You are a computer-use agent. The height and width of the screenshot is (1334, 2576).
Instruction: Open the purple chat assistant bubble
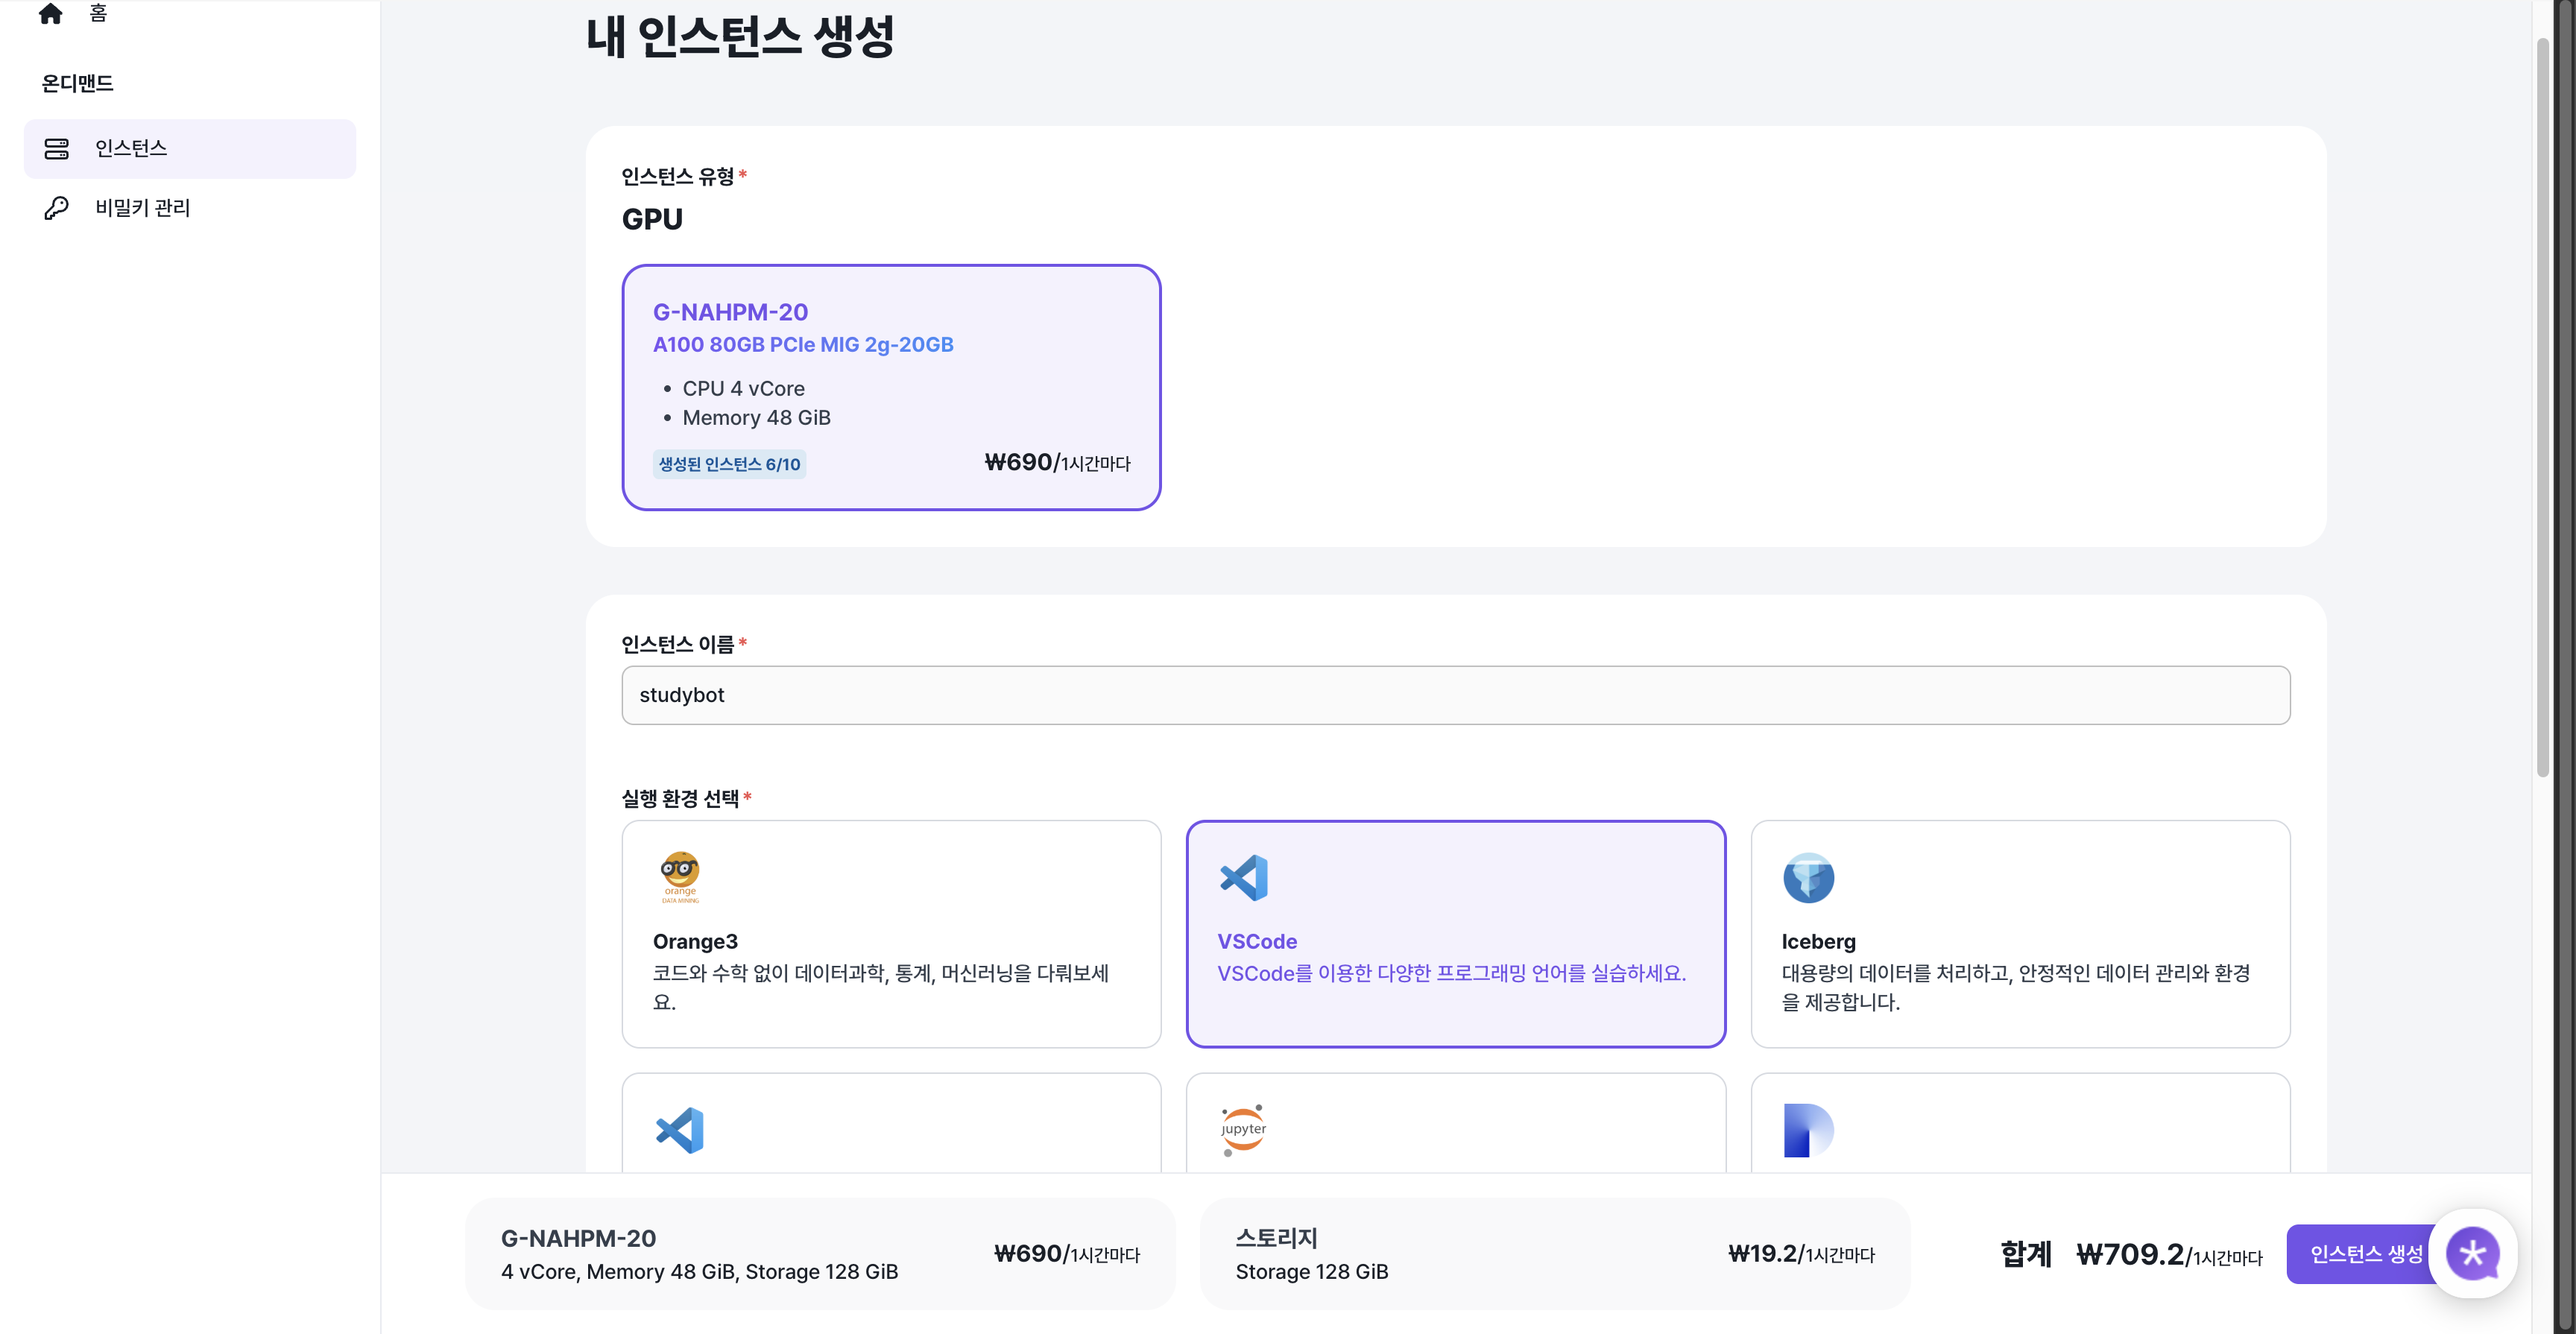pos(2473,1253)
